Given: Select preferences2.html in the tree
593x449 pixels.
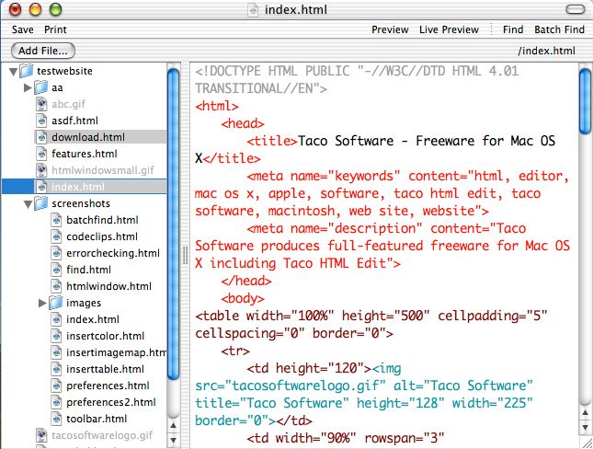Looking at the screenshot, I should pyautogui.click(x=111, y=402).
